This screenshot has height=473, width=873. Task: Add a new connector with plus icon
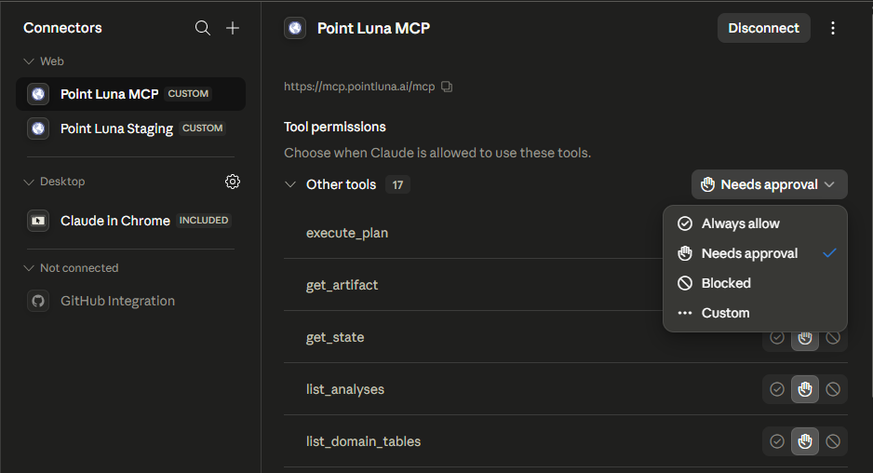point(233,28)
